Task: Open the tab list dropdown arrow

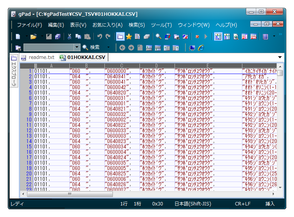Action: click(280, 57)
